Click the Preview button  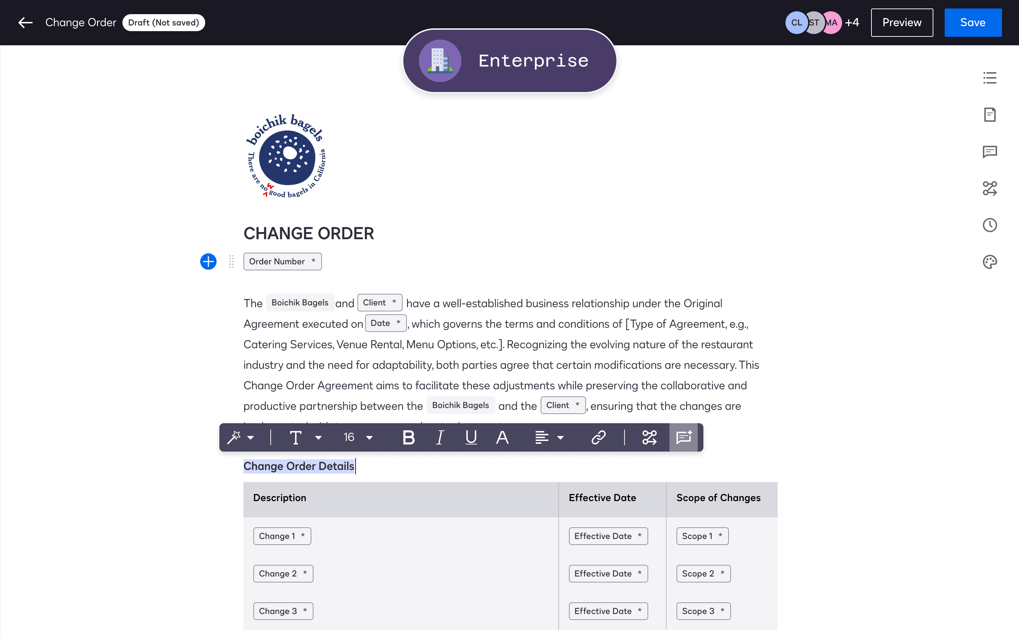(x=902, y=23)
